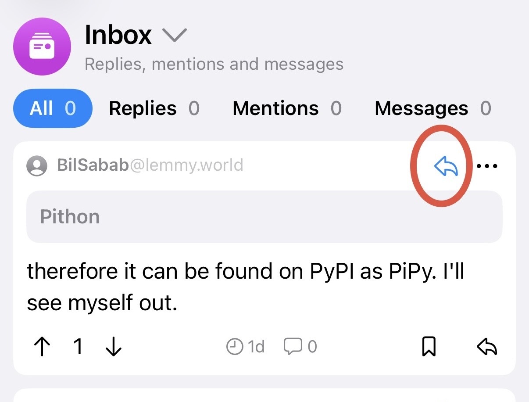The width and height of the screenshot is (529, 402).
Task: Tap the vote score number 1
Action: click(x=78, y=347)
